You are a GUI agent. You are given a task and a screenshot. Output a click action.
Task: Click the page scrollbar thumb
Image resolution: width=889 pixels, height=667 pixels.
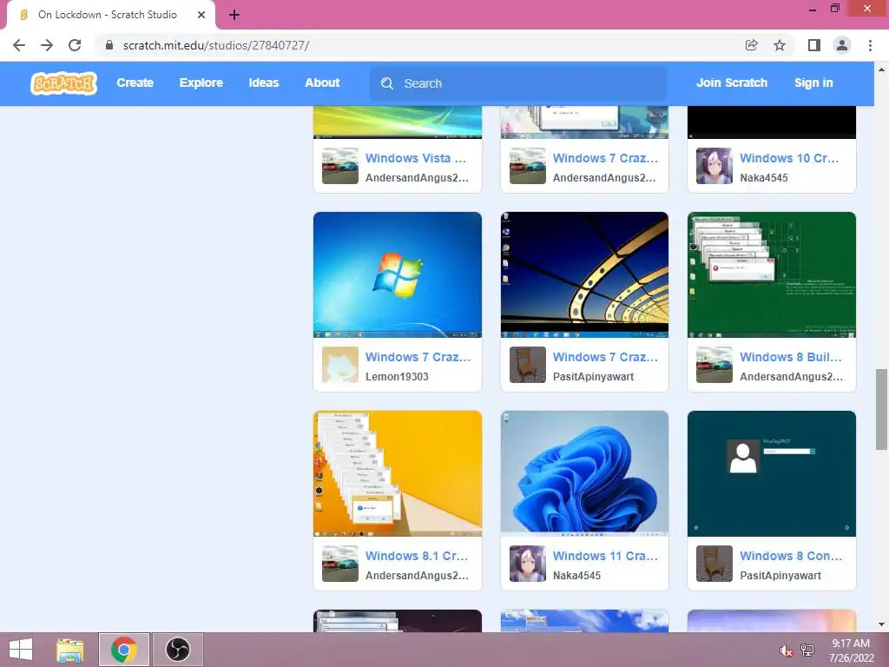pos(882,409)
